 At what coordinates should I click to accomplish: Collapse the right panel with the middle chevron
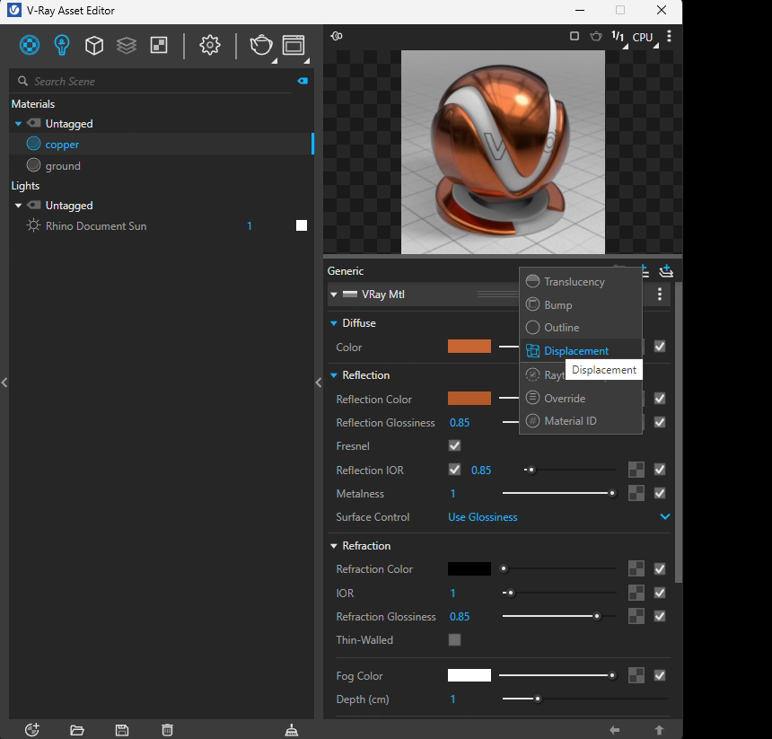point(319,383)
